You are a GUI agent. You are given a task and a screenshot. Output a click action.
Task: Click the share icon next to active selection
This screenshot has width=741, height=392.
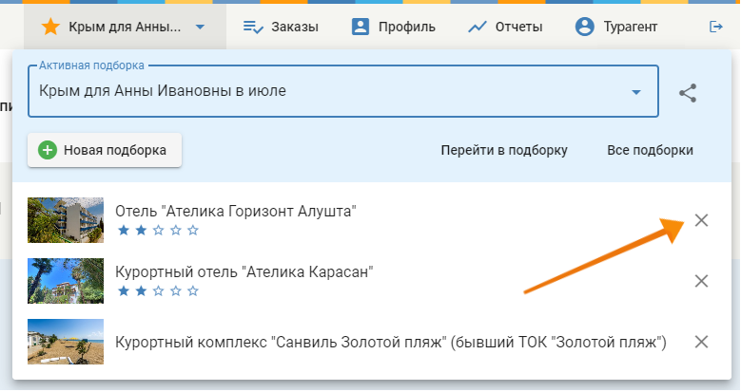(x=688, y=93)
